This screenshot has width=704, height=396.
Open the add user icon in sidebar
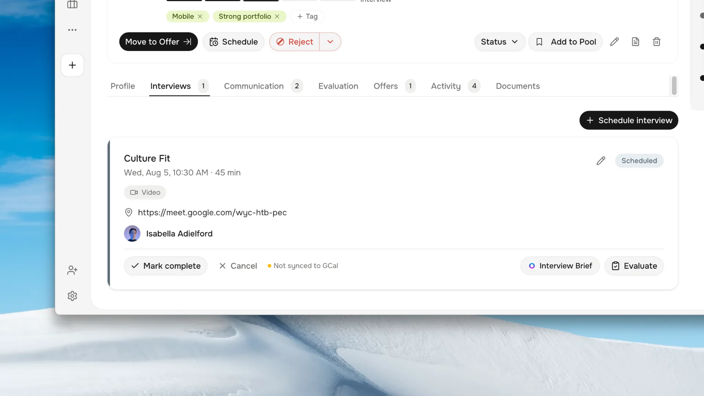tap(72, 270)
